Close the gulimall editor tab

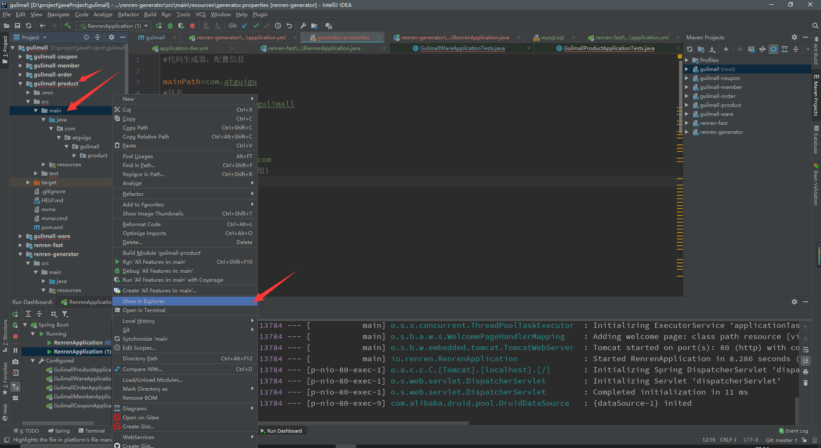[x=175, y=37]
